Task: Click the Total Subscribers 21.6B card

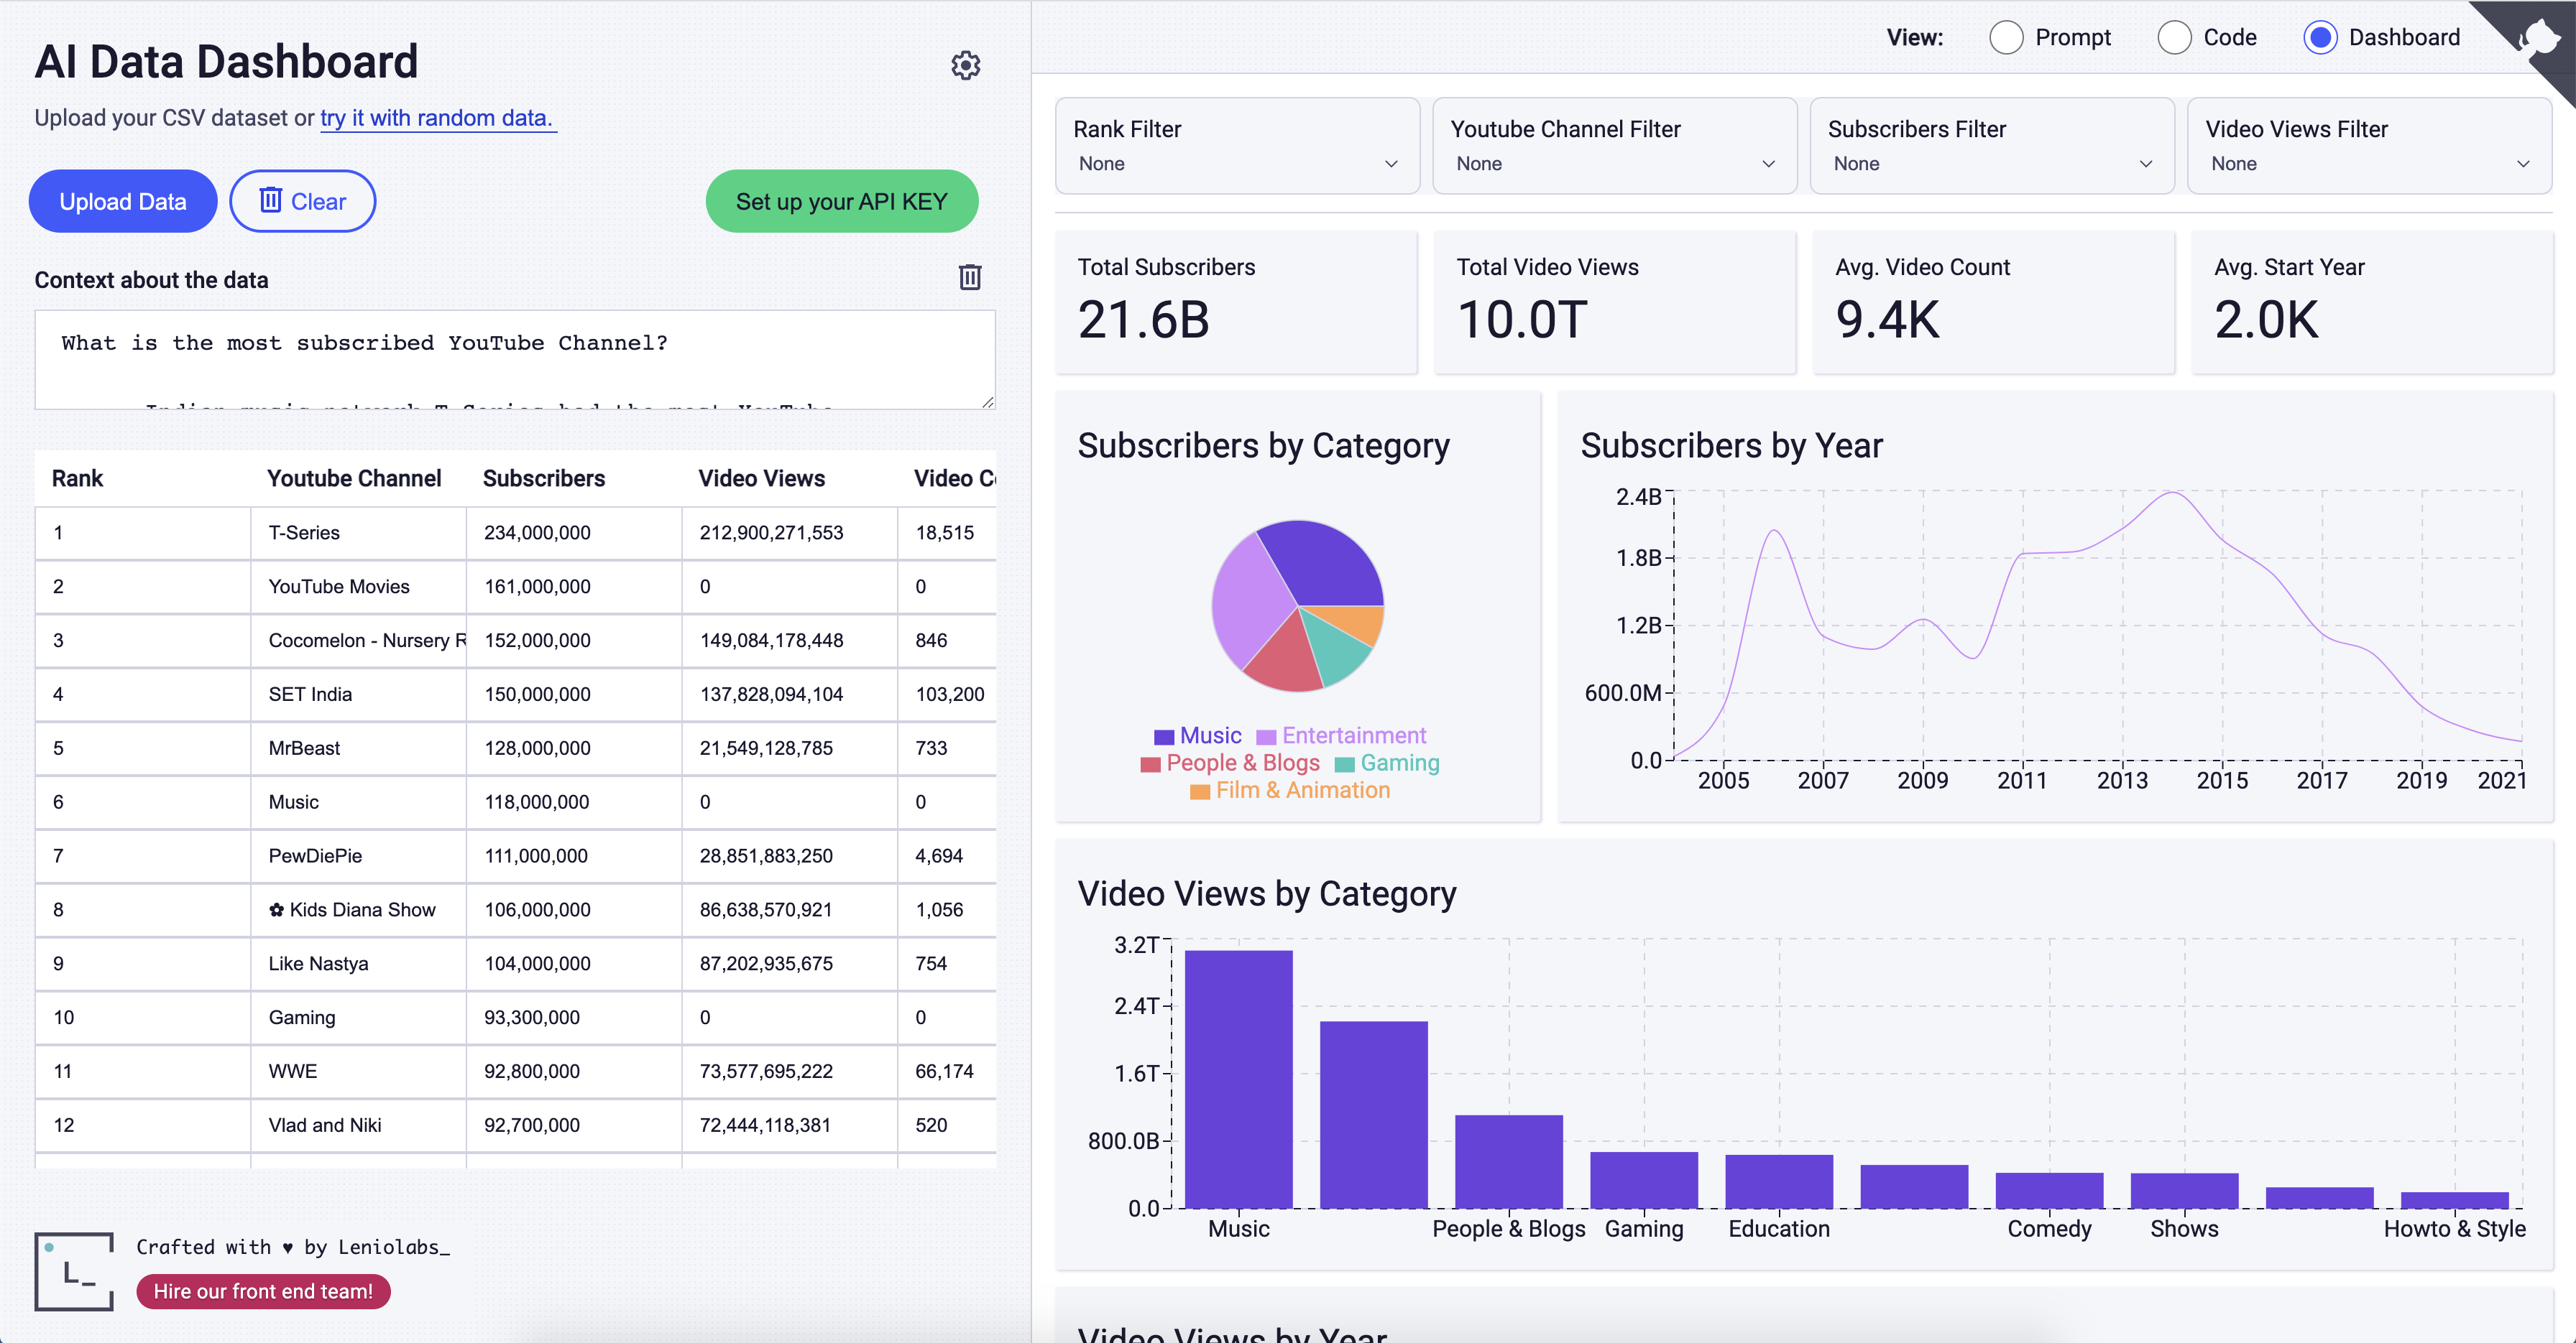Action: [x=1237, y=302]
